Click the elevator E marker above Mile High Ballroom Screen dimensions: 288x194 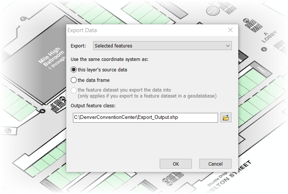click(x=23, y=18)
